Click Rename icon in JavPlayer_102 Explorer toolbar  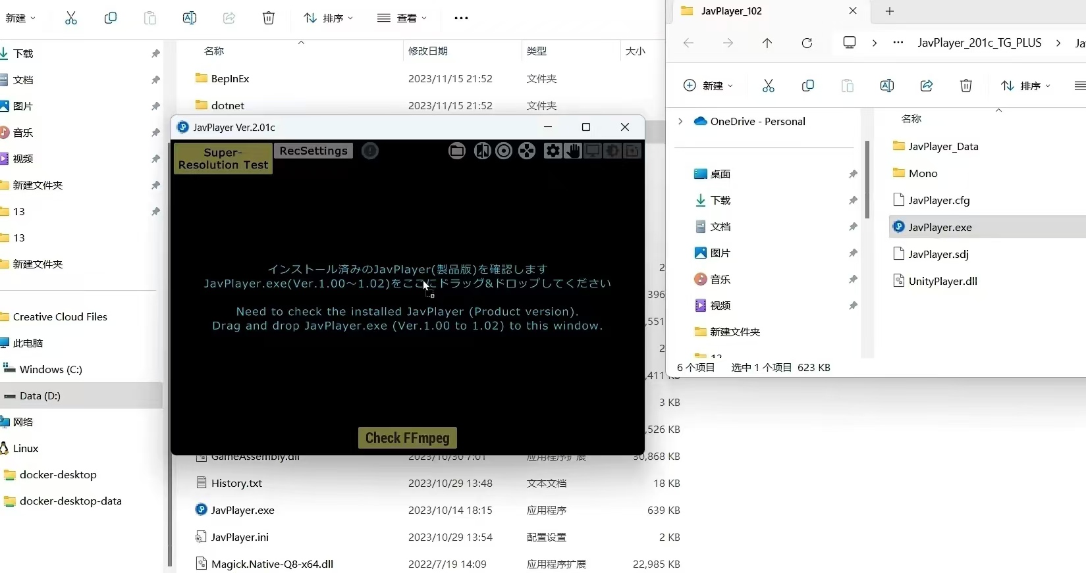point(887,86)
